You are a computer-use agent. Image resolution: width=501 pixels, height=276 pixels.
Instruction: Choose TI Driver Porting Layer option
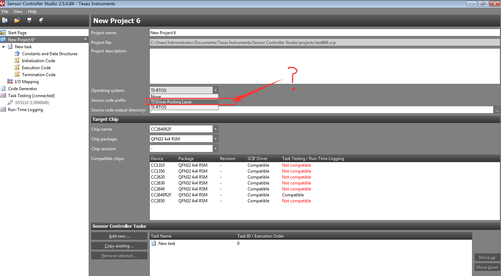184,102
